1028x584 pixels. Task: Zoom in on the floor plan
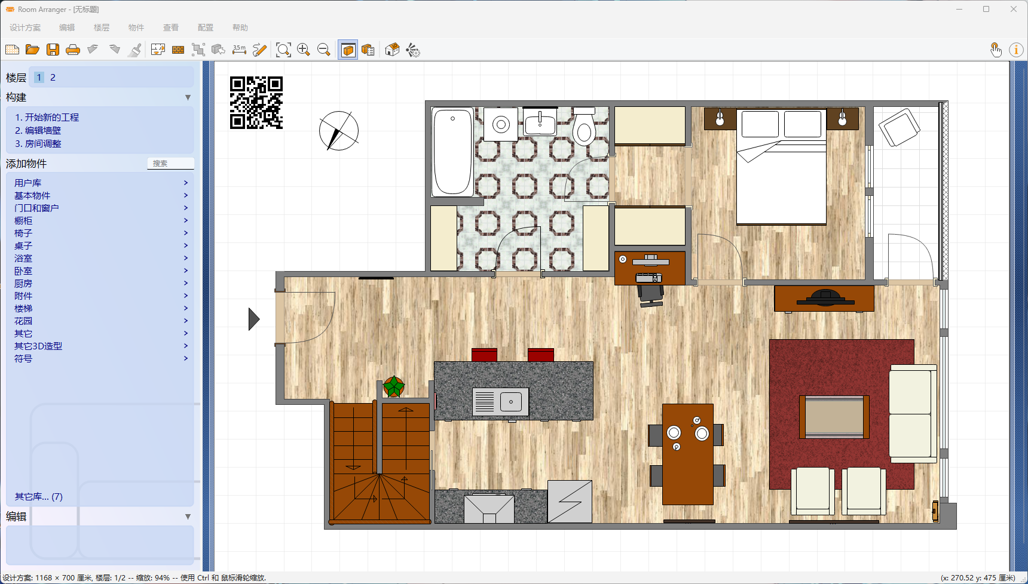[x=304, y=50]
